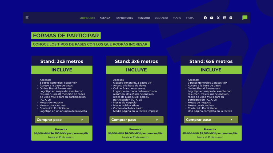273x153 pixels.
Task: Click the X (Twitter) icon
Action: coord(218,18)
